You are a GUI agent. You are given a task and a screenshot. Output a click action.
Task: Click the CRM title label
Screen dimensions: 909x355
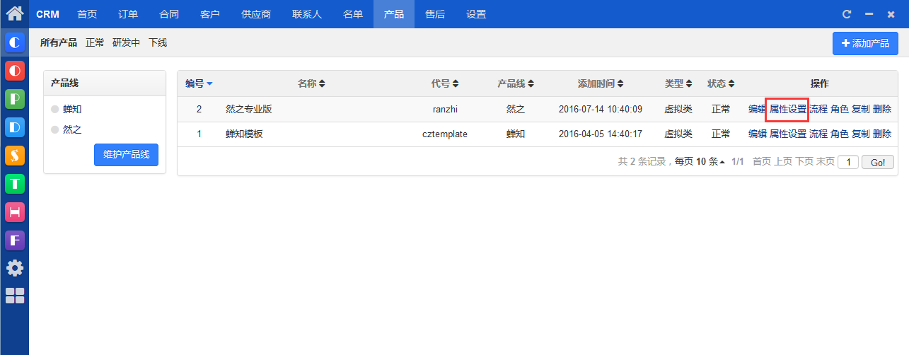pos(48,14)
